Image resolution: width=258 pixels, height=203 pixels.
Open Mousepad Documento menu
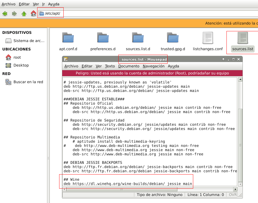[x=129, y=66]
